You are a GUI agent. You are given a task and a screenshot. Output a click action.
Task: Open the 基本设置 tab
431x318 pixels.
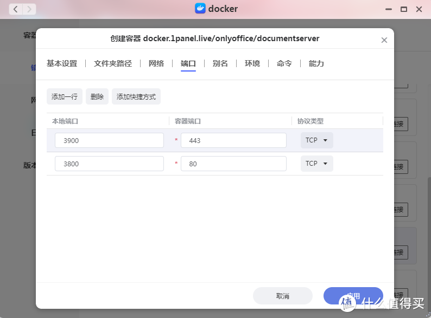point(62,63)
